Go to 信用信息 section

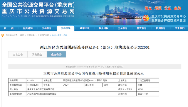pyautogui.click(x=161, y=28)
